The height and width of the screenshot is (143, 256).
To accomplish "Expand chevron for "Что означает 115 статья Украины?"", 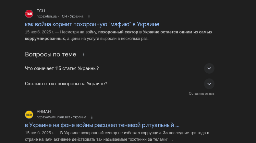I will [x=209, y=68].
